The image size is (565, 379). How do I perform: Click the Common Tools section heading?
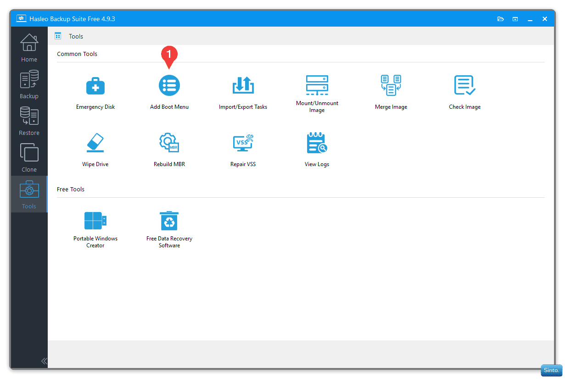coord(77,54)
